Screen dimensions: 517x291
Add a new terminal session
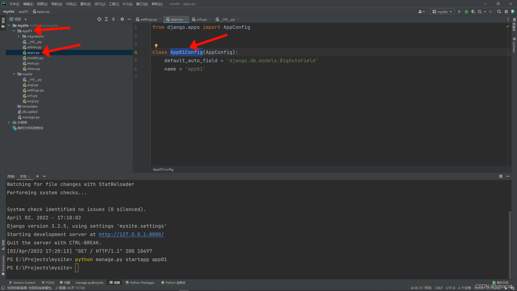point(37,176)
